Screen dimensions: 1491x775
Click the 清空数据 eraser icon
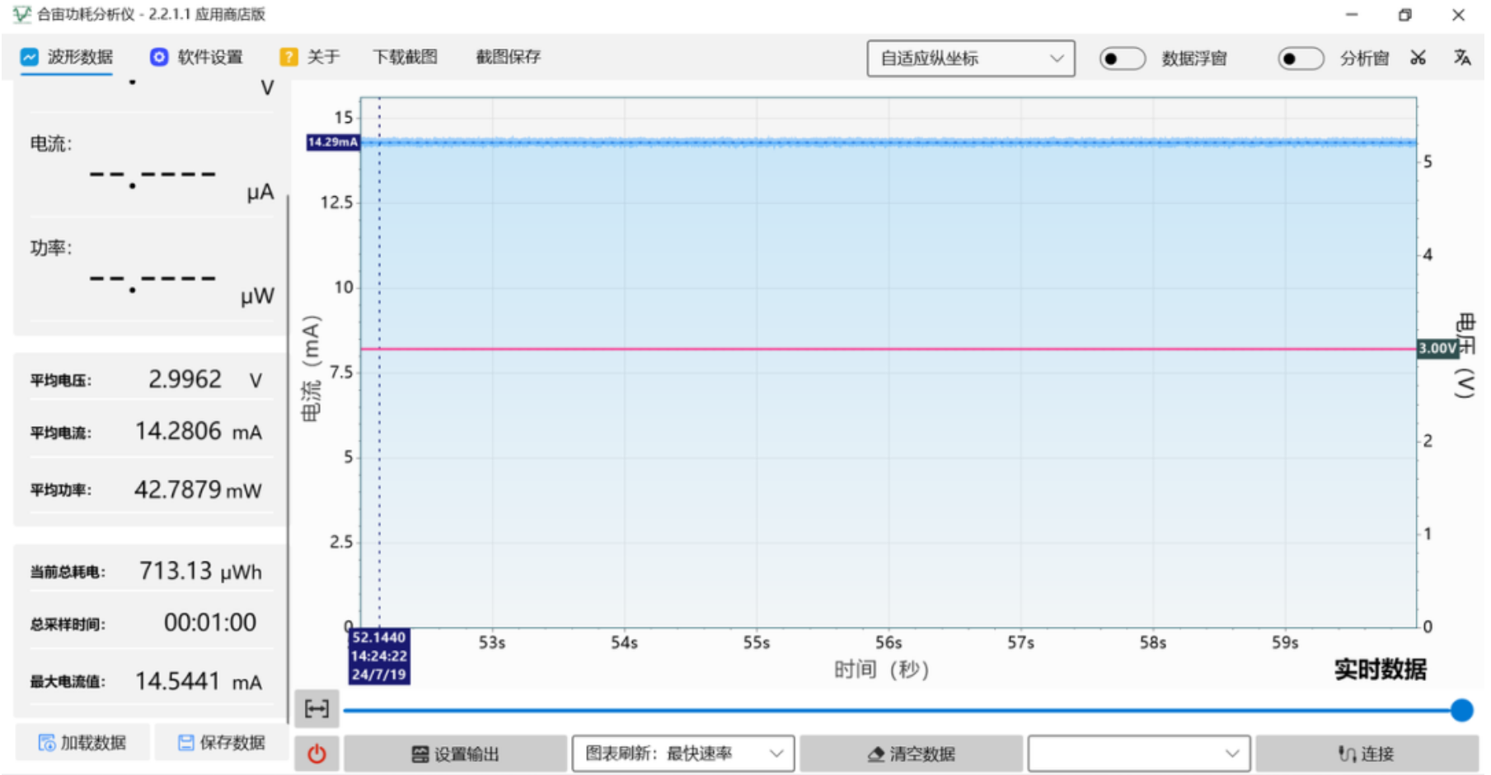(876, 754)
